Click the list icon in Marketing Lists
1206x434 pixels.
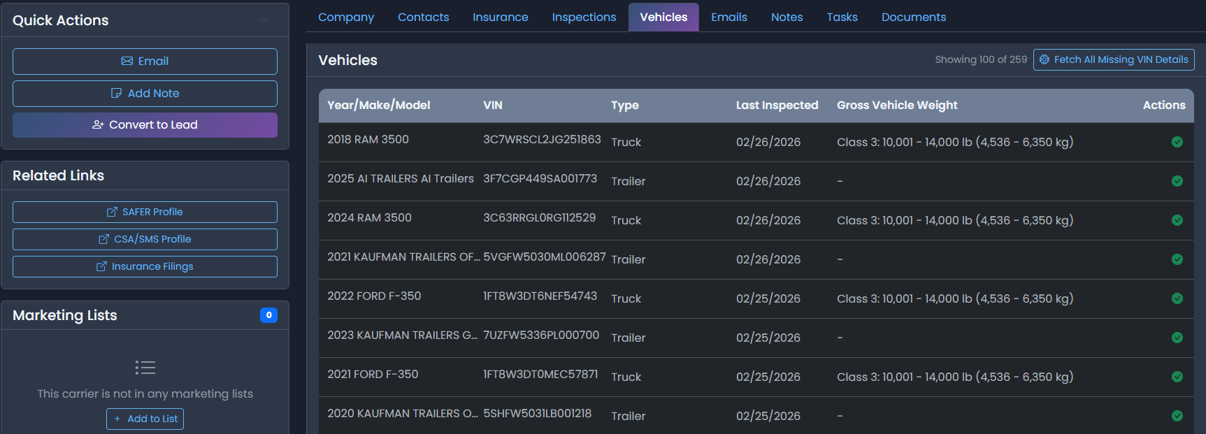click(145, 367)
